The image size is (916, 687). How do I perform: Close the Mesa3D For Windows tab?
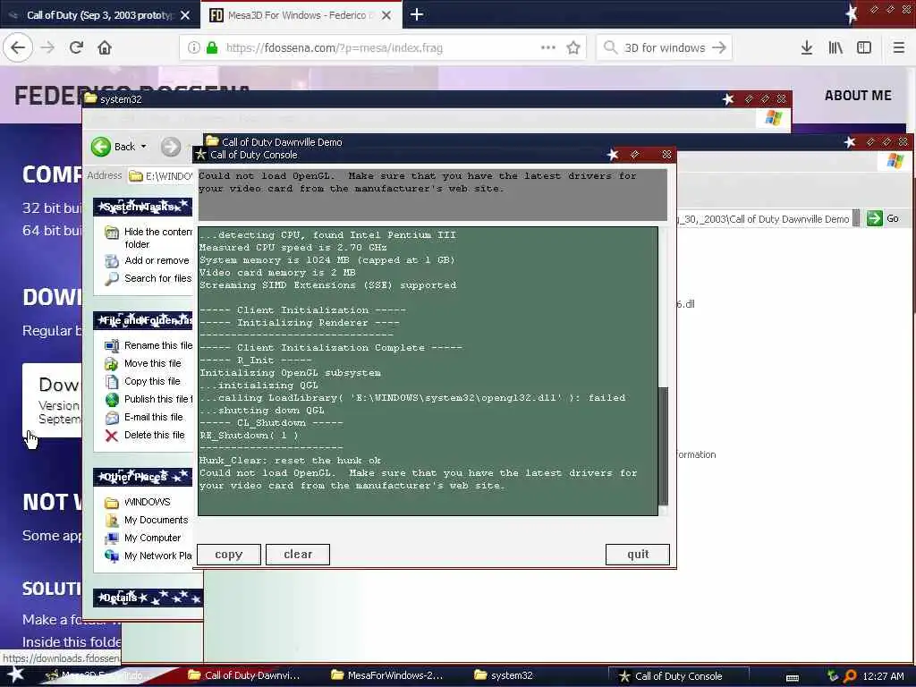click(x=386, y=15)
